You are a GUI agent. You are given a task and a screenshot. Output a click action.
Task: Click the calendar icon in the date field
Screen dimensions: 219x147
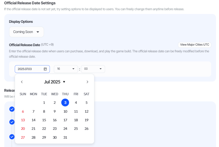pyautogui.click(x=45, y=69)
